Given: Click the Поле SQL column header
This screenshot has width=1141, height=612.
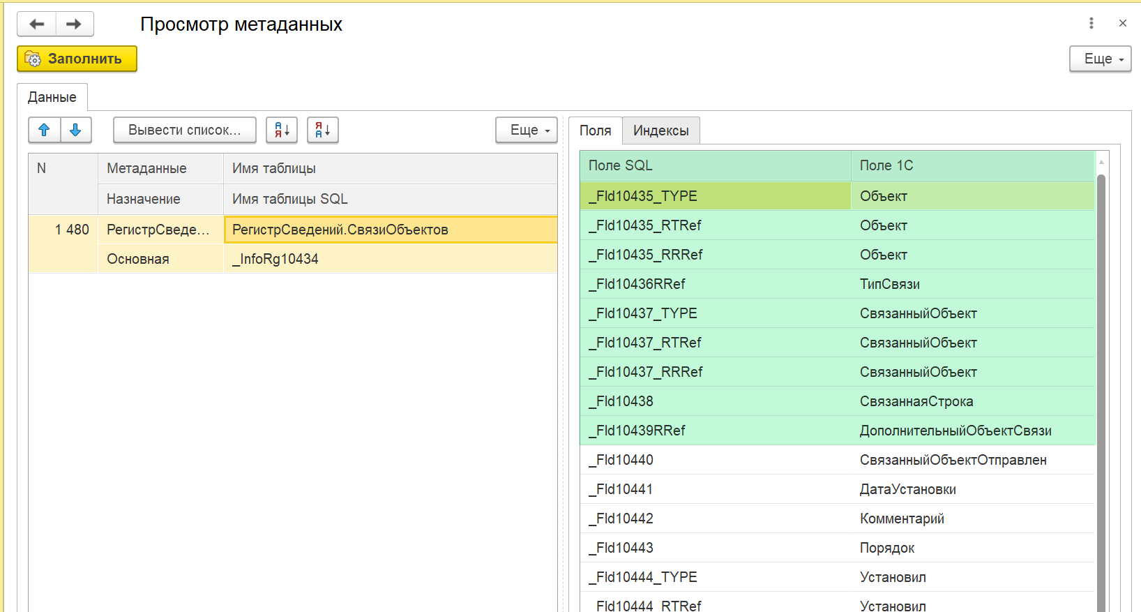Looking at the screenshot, I should (714, 165).
